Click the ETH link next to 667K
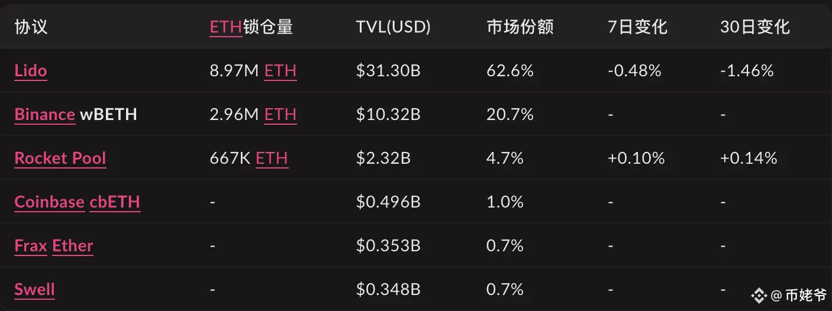 272,158
